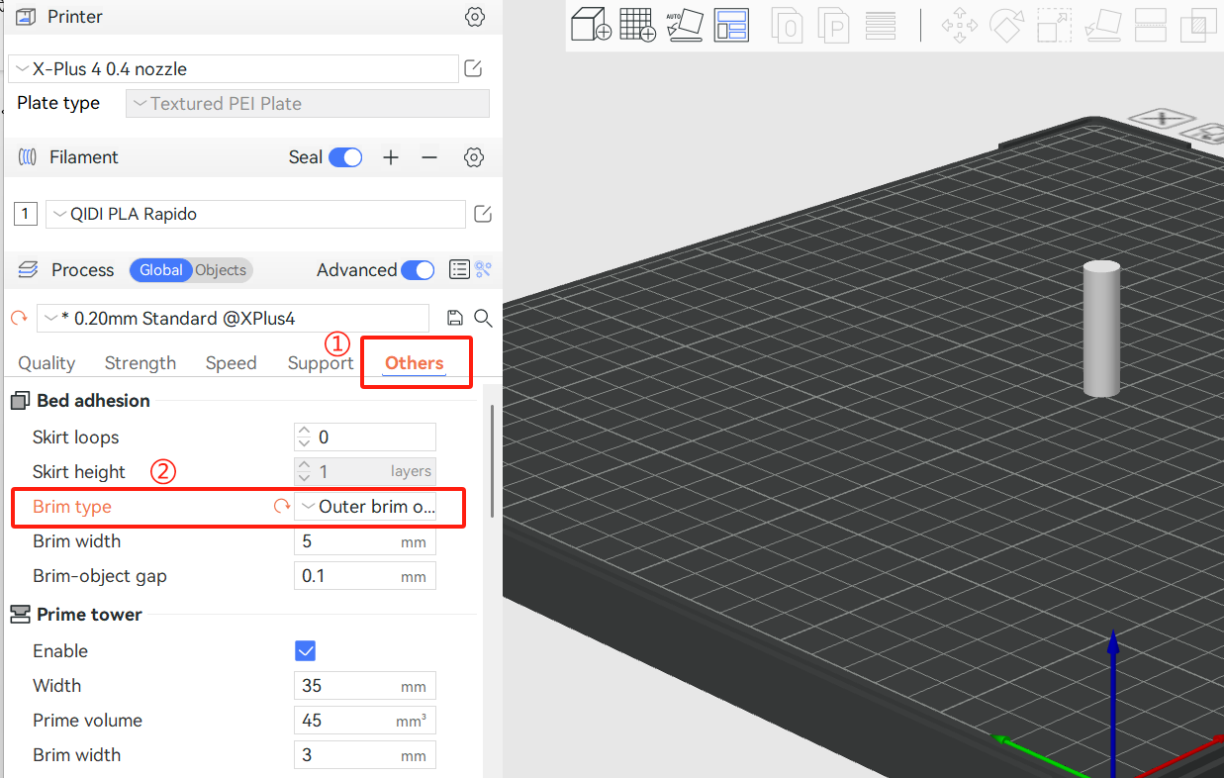Open the 0.20mm Standard @XPlus4 preset dropdown
This screenshot has height=778, width=1224.
tap(234, 319)
